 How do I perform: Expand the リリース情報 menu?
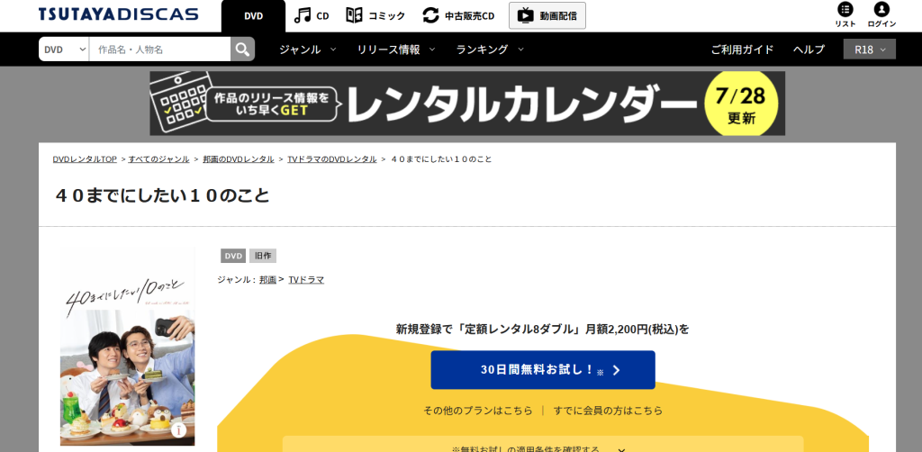(396, 50)
